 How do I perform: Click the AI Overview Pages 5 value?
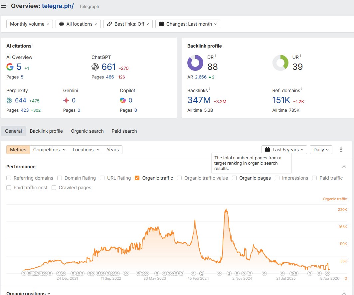click(x=22, y=77)
